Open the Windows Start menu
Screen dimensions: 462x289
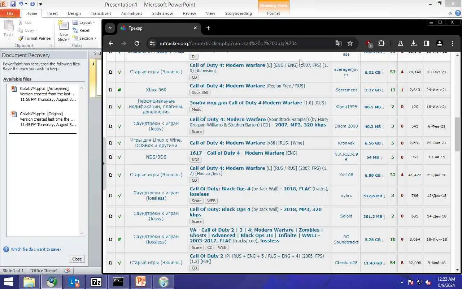click(x=9, y=282)
